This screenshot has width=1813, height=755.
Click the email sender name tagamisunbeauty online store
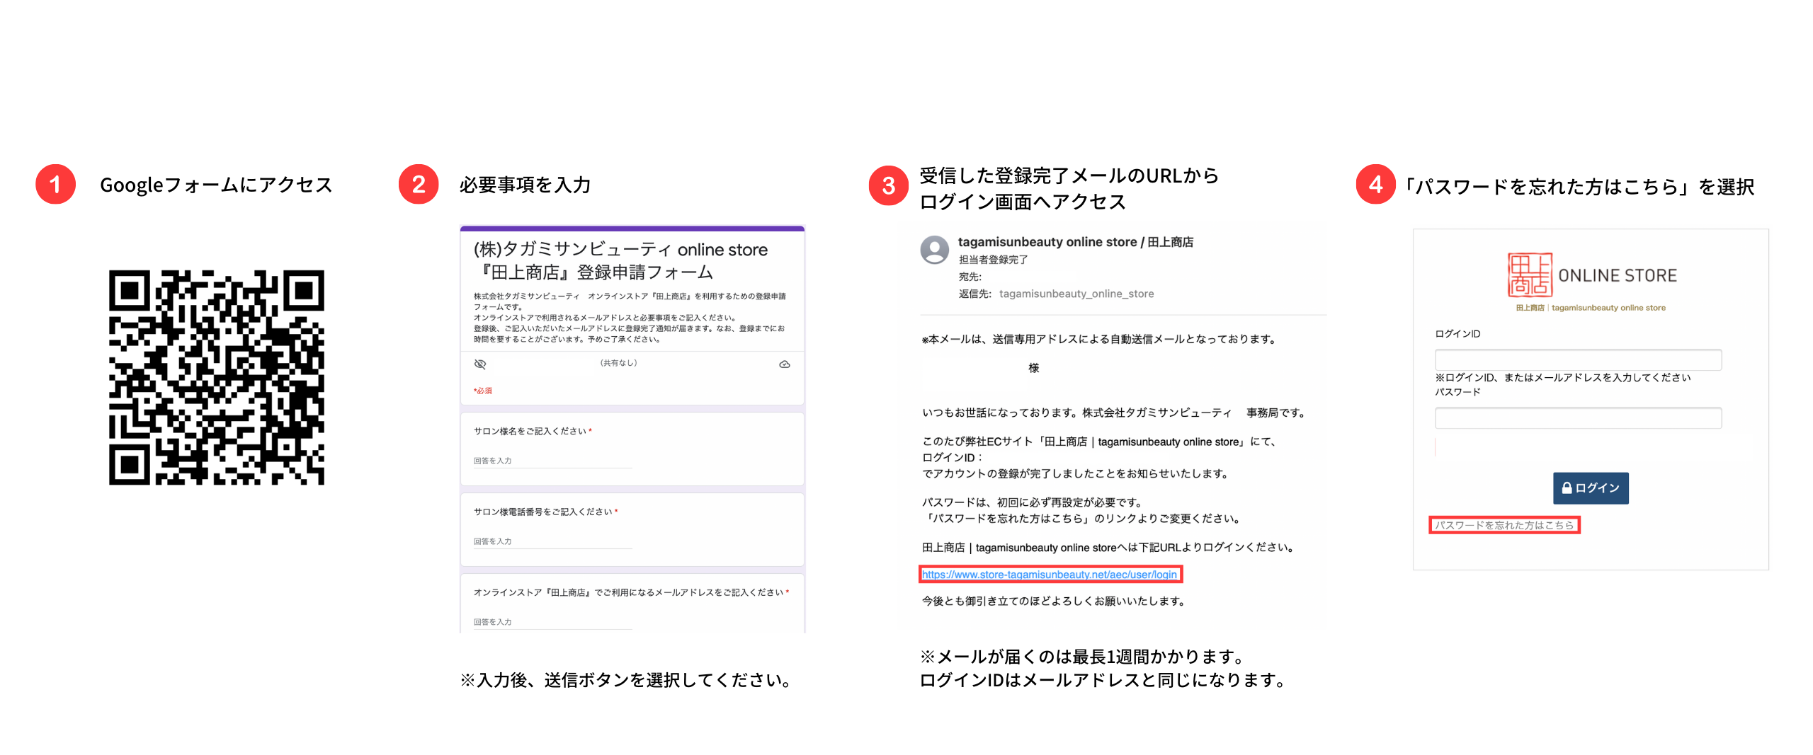1076,242
